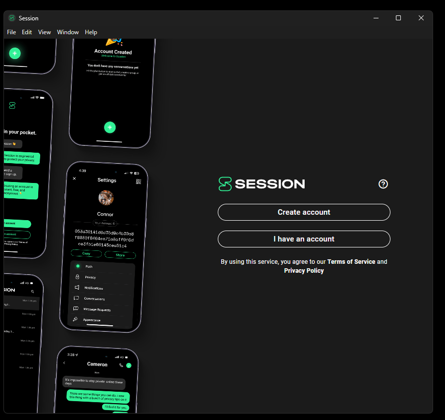
Task: Click the help question mark icon
Action: point(383,184)
